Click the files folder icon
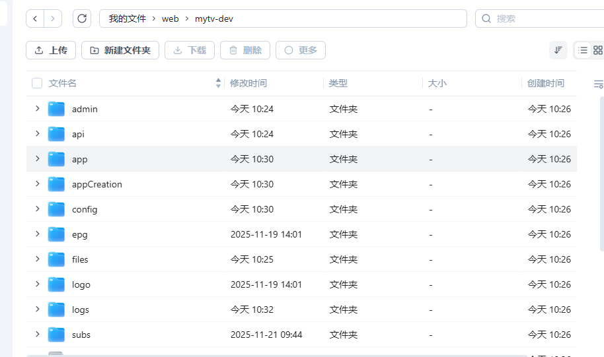Screen dimensions: 604x357 [x=56, y=259]
